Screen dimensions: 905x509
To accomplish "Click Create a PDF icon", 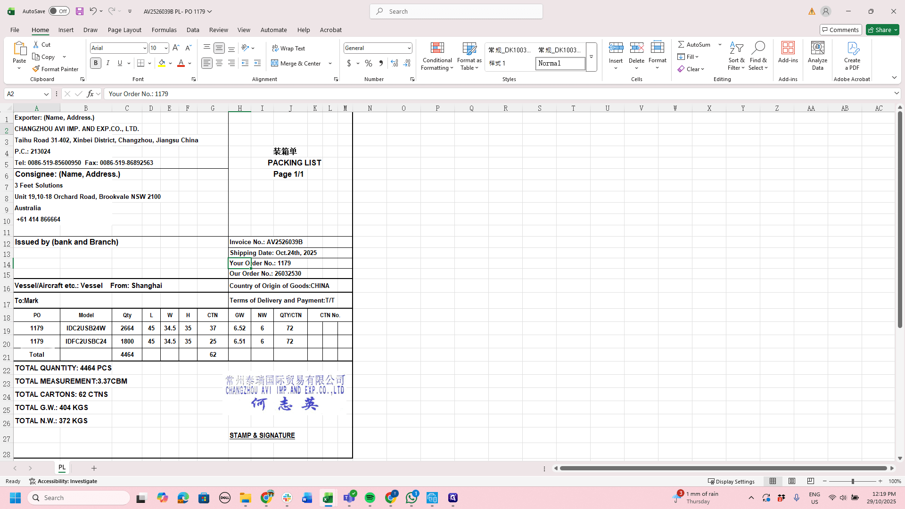I will 852,57.
